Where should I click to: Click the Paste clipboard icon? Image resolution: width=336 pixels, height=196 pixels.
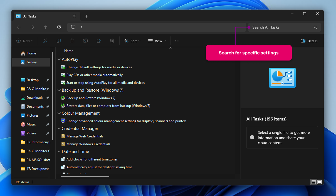(72, 41)
